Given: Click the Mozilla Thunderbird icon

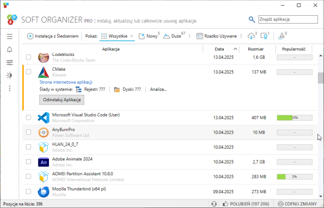Looking at the screenshot, I should pyautogui.click(x=44, y=192).
